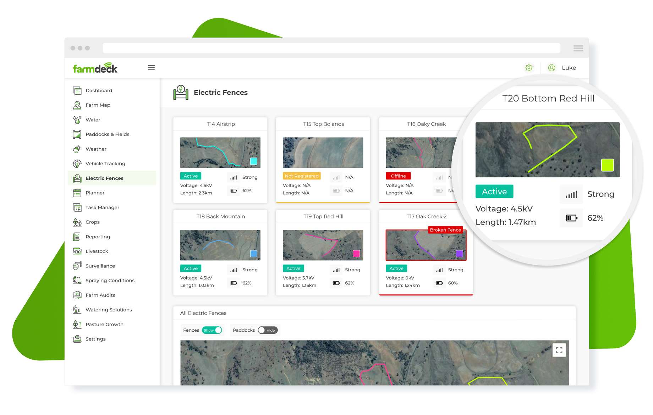
Task: Switch the Paddocks toggle from Hide
Action: [268, 330]
